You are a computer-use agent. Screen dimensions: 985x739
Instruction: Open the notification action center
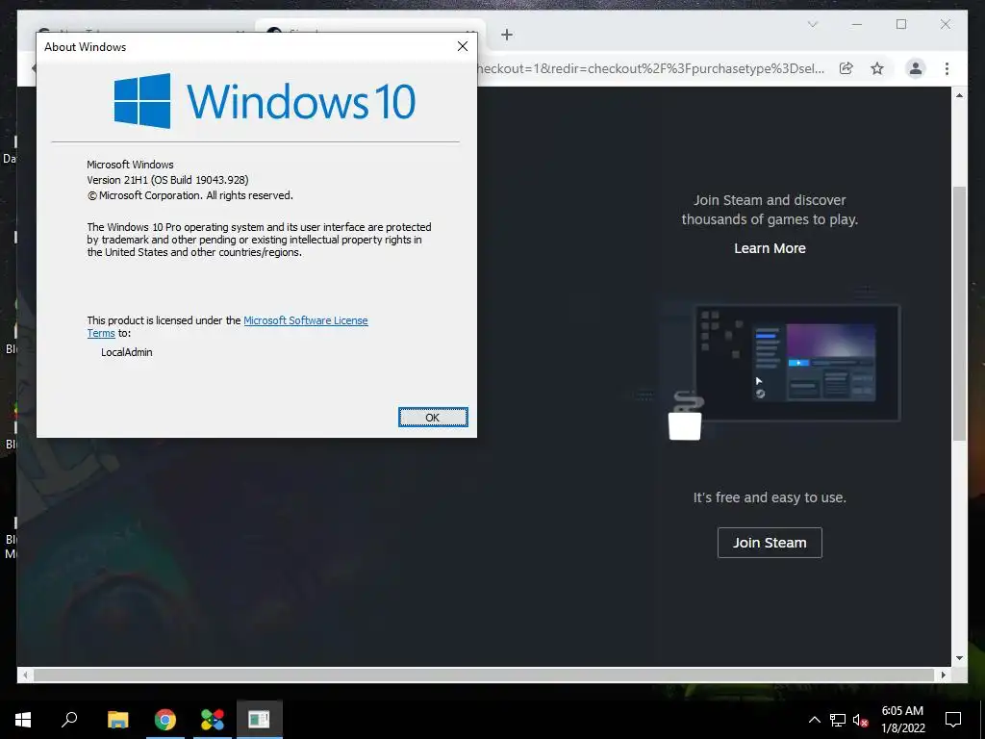[953, 720]
